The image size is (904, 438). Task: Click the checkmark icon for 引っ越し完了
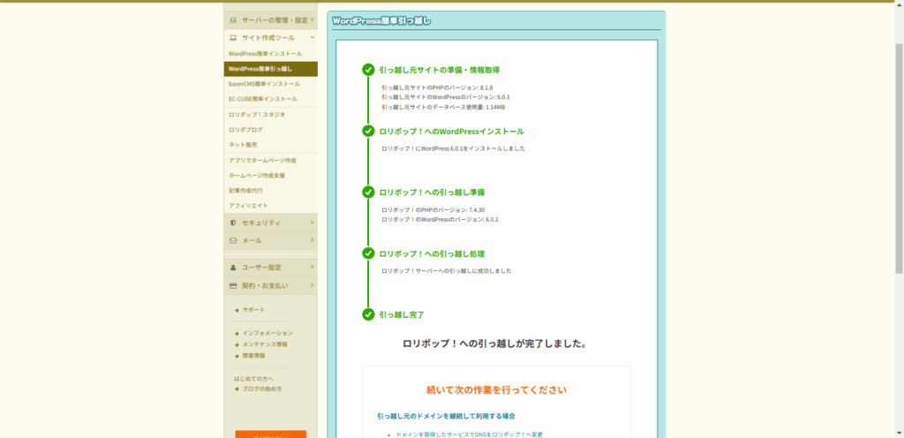(x=368, y=314)
